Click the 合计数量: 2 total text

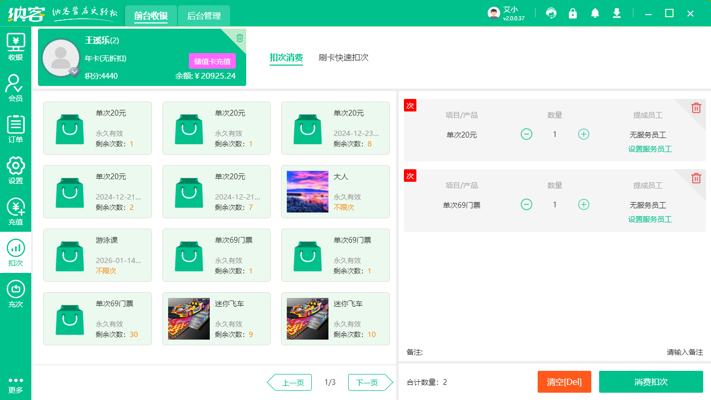click(427, 382)
